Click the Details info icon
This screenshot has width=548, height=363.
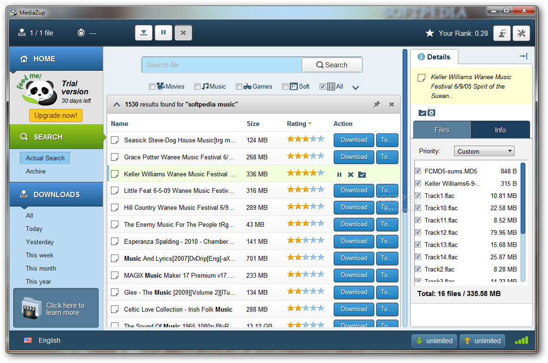421,57
